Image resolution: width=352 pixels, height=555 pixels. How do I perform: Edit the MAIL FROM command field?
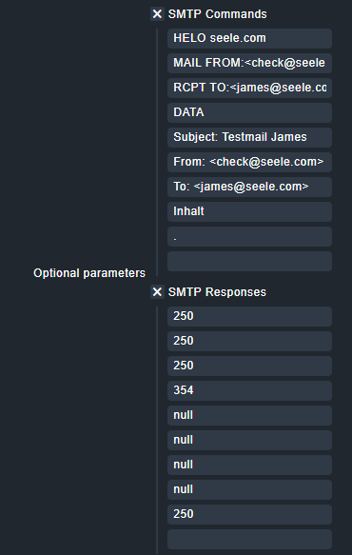249,63
